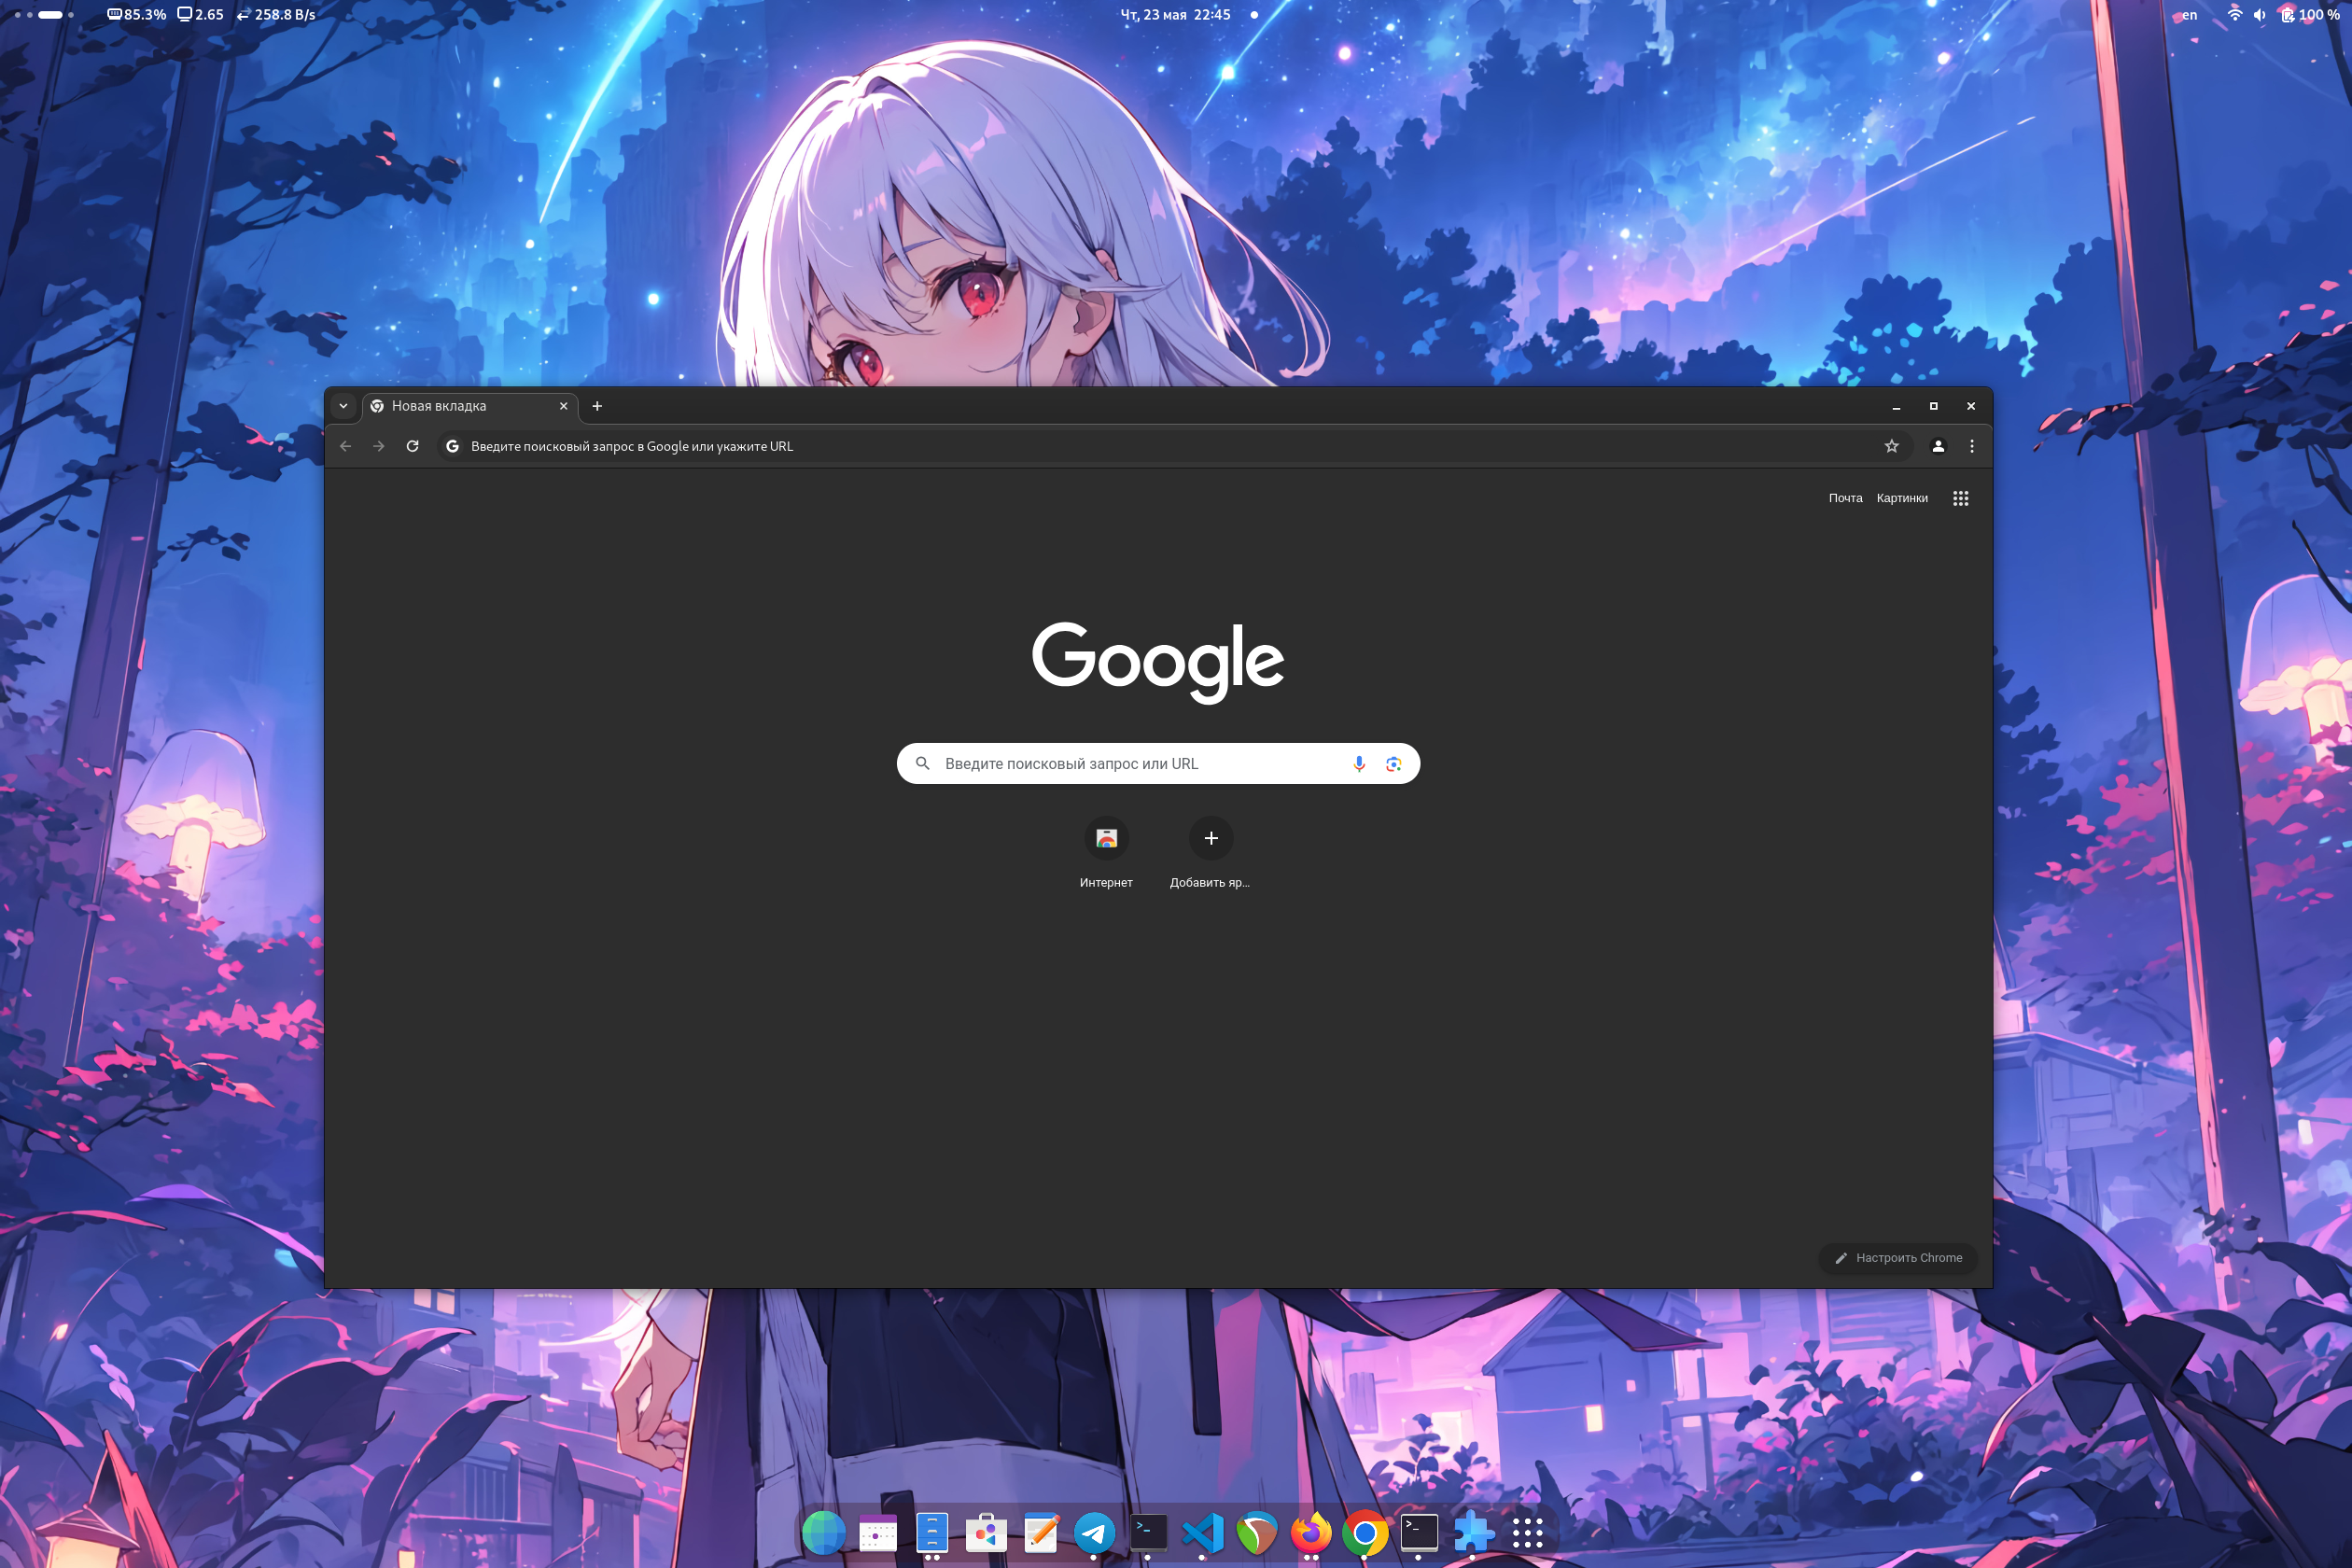Open the clock and calendar menu

click(1176, 14)
